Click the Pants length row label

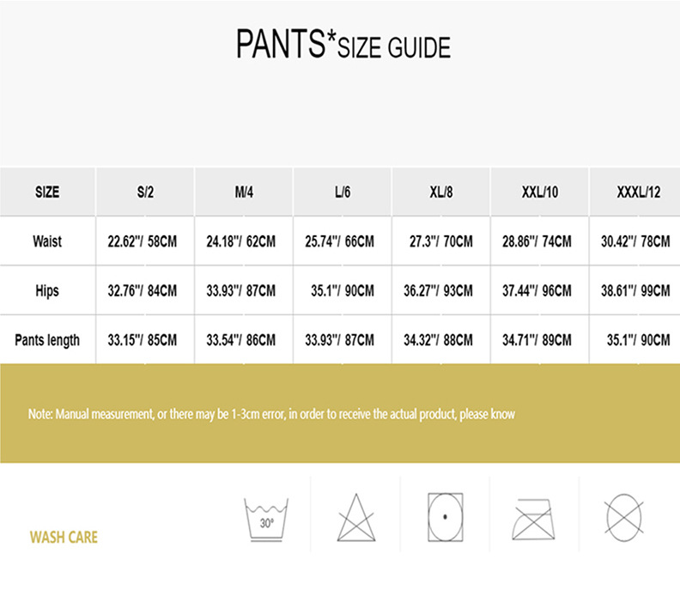click(47, 340)
